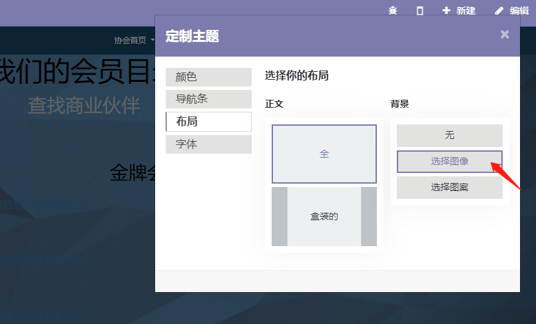This screenshot has height=324, width=536.
Task: Click the plus icon for 新建
Action: [x=446, y=11]
